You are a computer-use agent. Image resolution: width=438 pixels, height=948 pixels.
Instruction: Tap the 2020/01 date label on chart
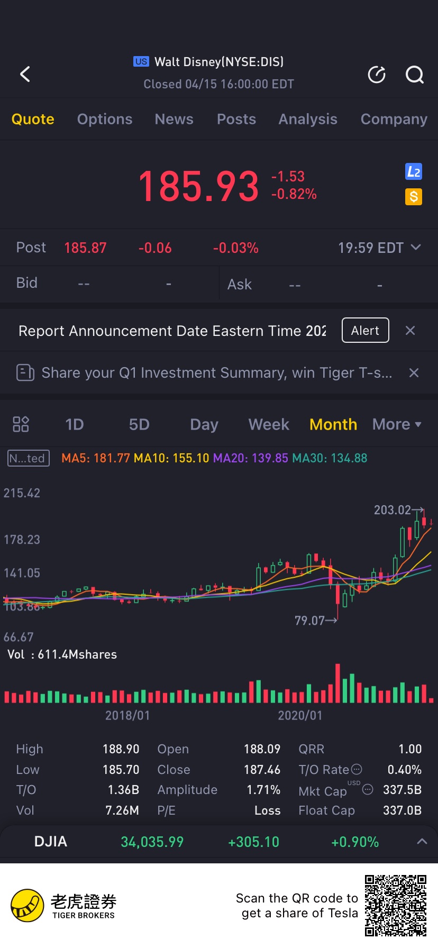click(x=300, y=716)
